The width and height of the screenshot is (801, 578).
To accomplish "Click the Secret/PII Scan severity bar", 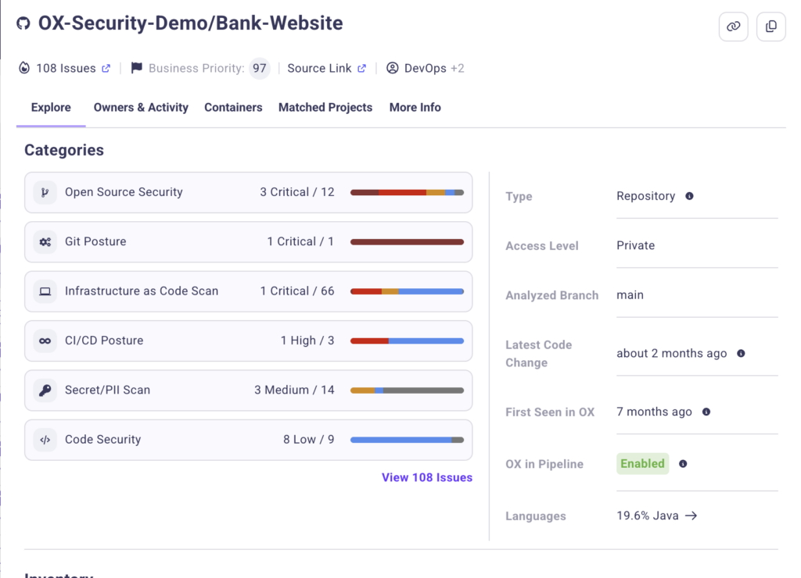I will click(x=407, y=391).
